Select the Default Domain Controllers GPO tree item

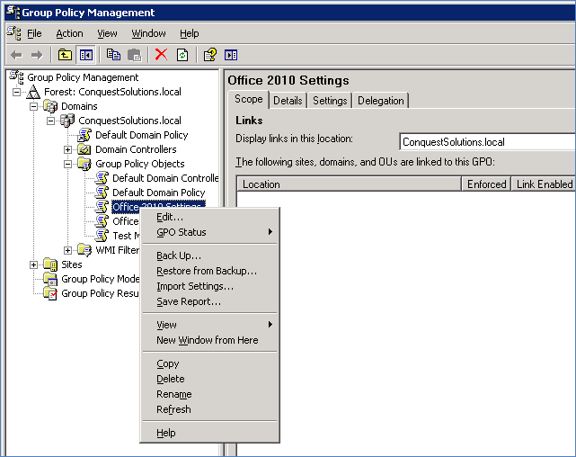pyautogui.click(x=165, y=178)
